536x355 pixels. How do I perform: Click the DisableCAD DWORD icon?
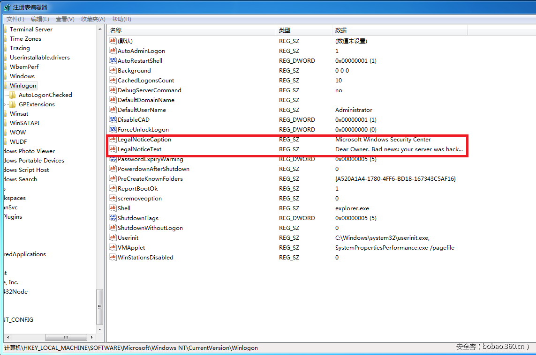pos(113,119)
